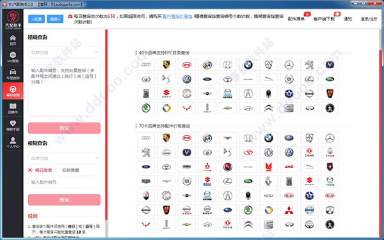The height and width of the screenshot is (240, 384).
Task: Open the 配件查询扩展包 purchase link
Action: [177, 16]
